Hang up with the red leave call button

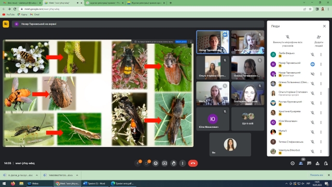click(193, 163)
